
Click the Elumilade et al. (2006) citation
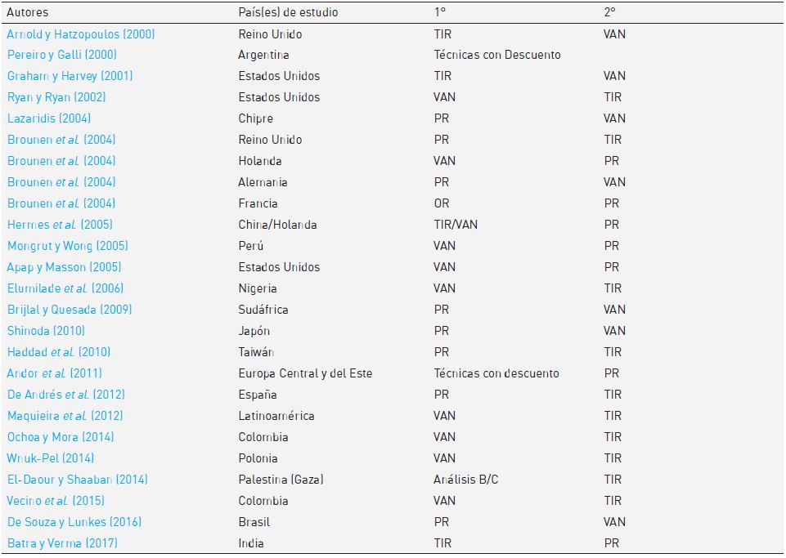[x=64, y=288]
